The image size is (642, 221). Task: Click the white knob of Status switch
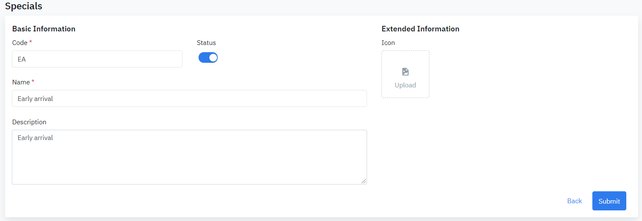click(x=213, y=58)
